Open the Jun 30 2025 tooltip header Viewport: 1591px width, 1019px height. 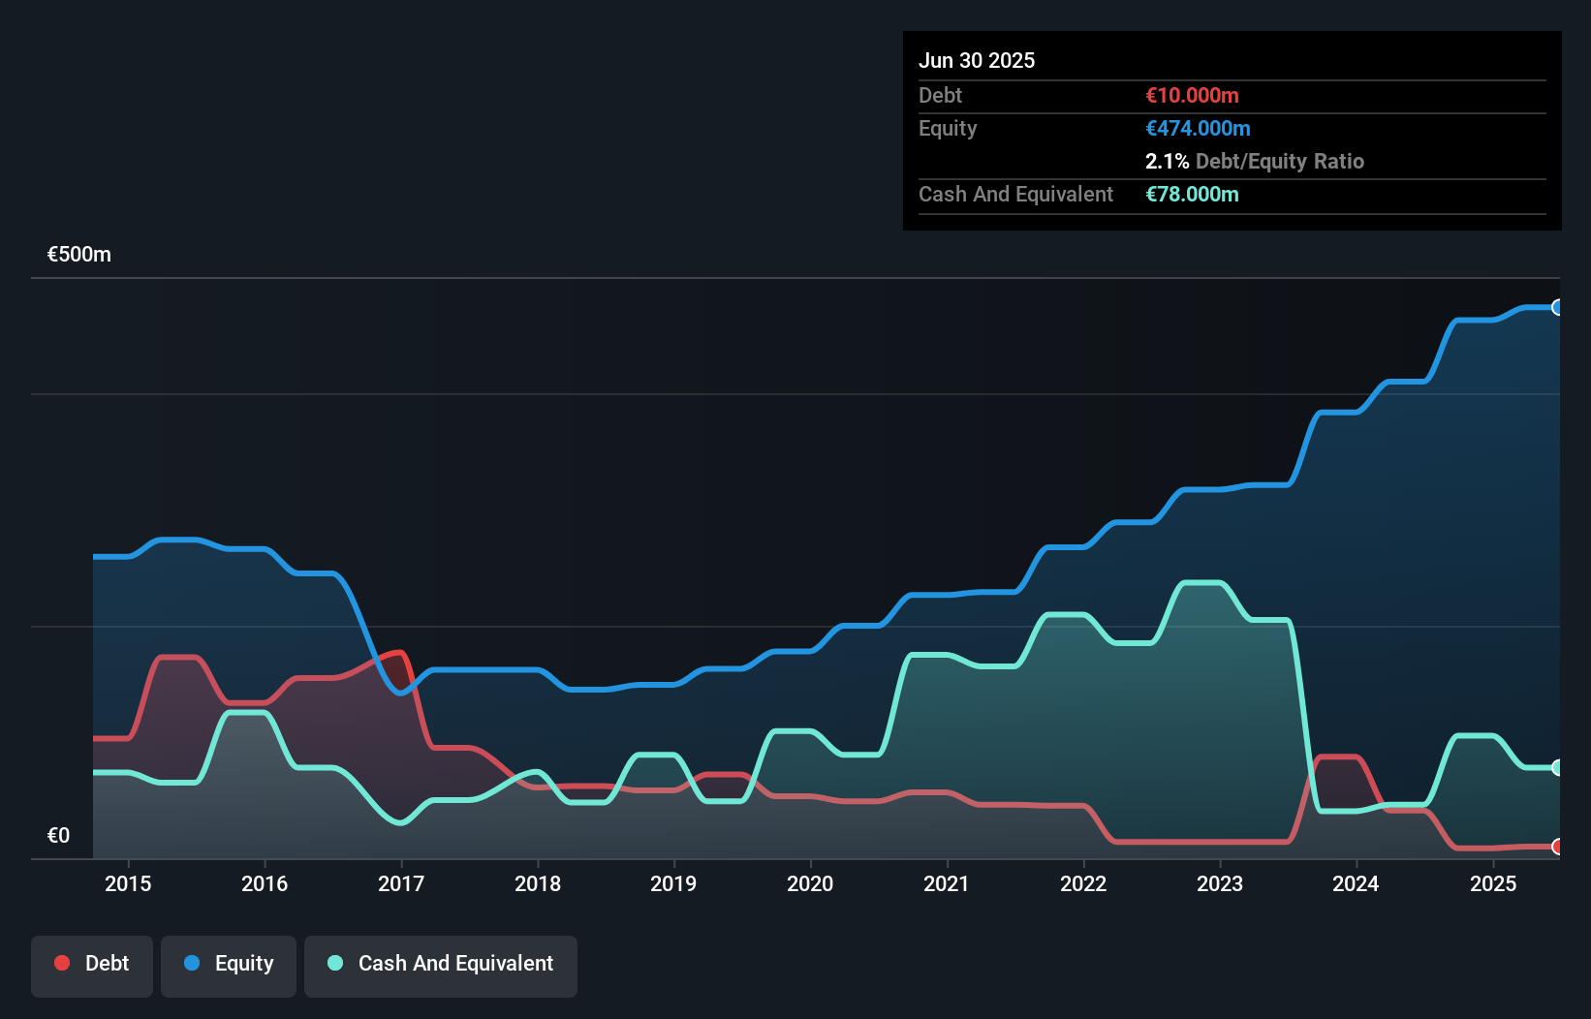point(977,60)
